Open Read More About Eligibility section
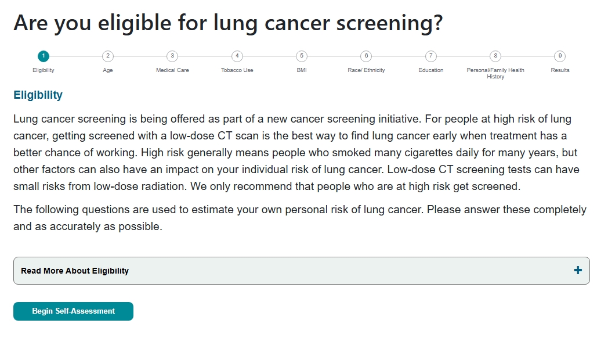This screenshot has width=608, height=352. pos(75,271)
